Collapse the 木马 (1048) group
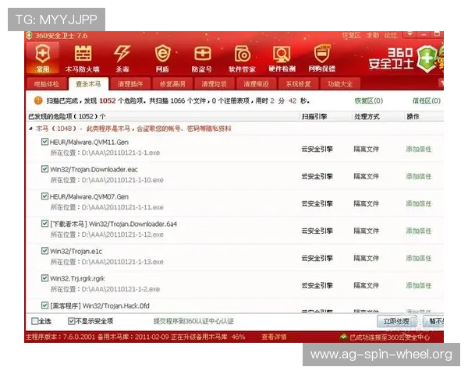Image resolution: width=468 pixels, height=374 pixels. click(30, 129)
